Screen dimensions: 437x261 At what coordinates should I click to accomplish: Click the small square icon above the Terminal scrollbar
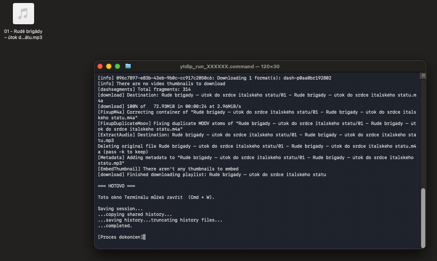coord(423,75)
